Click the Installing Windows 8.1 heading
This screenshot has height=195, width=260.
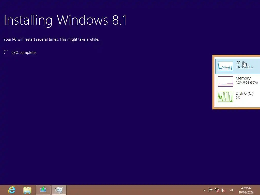65,20
